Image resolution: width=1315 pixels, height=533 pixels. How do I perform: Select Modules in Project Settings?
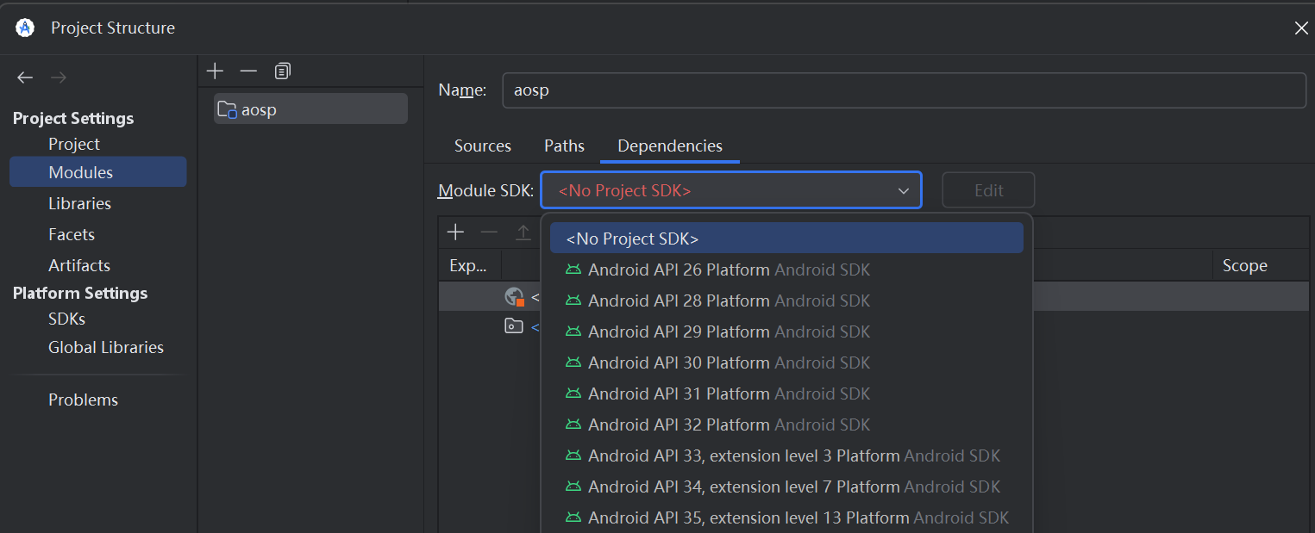tap(97, 172)
